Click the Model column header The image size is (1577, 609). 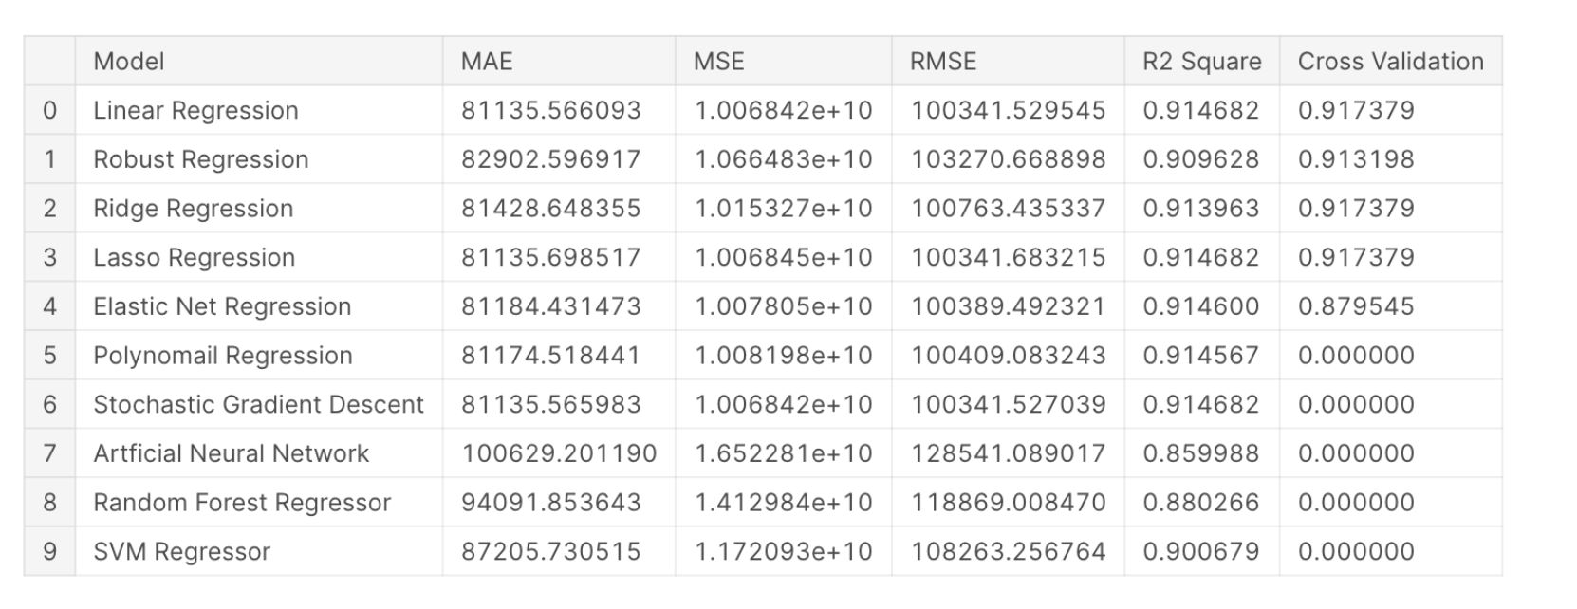pyautogui.click(x=129, y=62)
